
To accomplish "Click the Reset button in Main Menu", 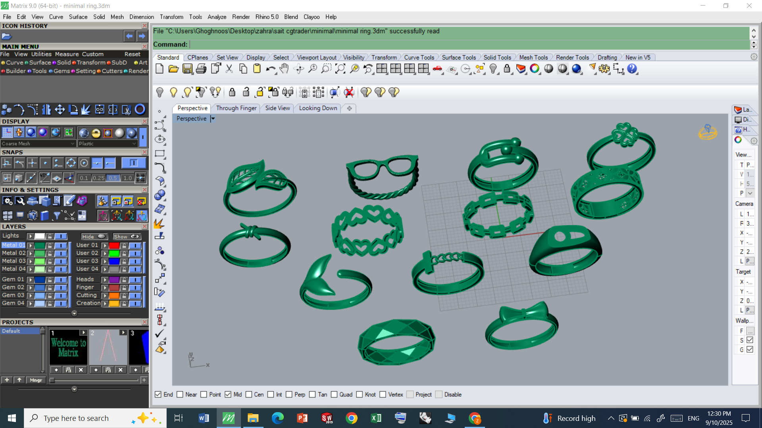I will [x=132, y=54].
